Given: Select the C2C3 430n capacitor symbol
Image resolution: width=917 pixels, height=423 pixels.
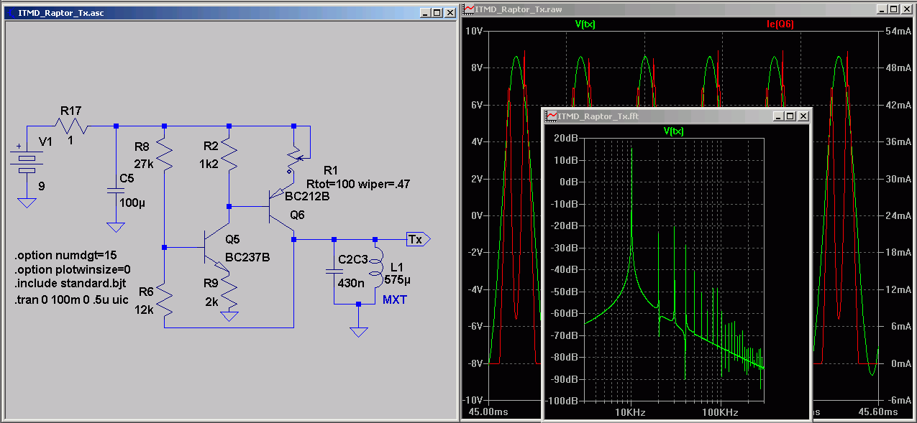Looking at the screenshot, I should (x=333, y=272).
